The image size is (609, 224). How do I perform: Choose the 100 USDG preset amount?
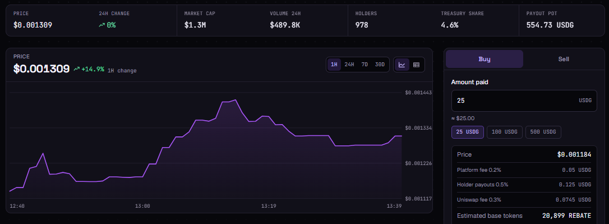[x=505, y=132]
